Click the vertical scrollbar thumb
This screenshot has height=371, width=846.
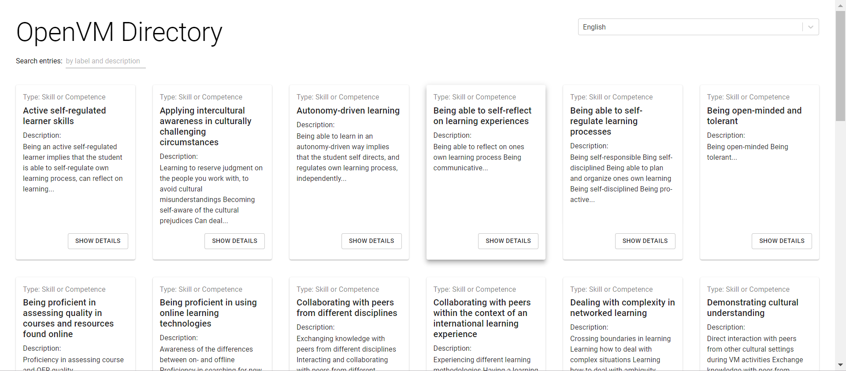coord(840,66)
